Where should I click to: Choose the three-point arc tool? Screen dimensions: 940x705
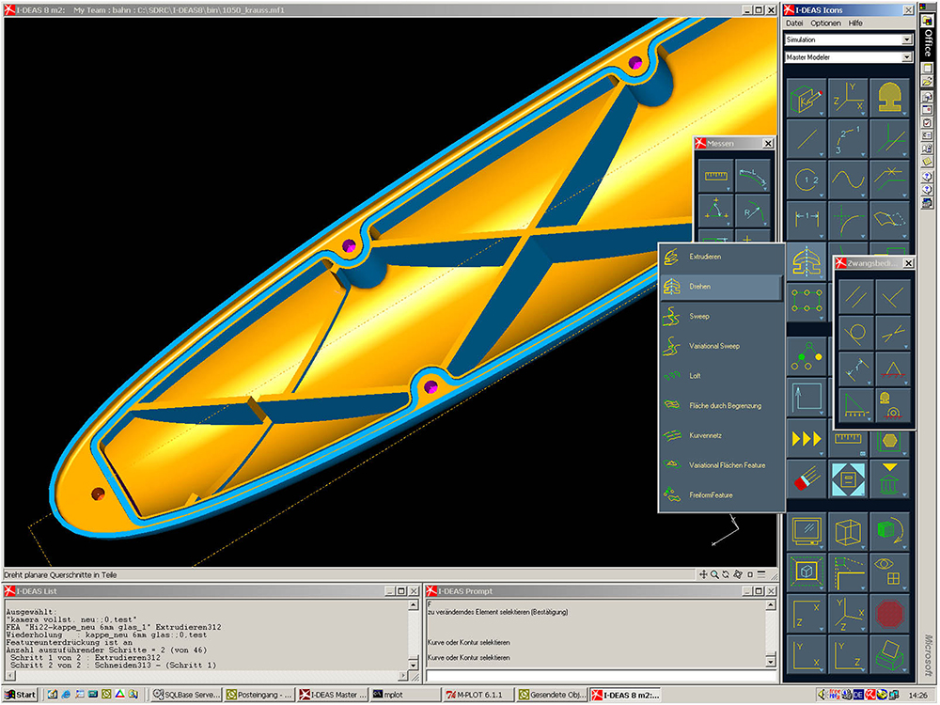click(848, 138)
